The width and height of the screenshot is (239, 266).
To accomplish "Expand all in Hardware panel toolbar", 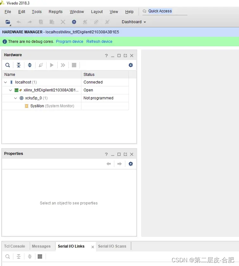I will click(30, 65).
